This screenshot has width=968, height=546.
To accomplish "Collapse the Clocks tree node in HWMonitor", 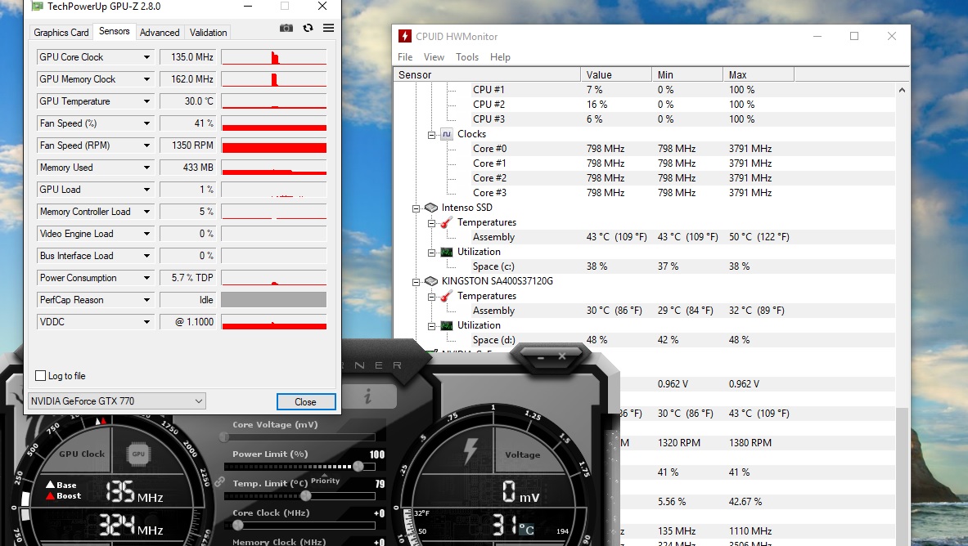I will click(431, 135).
